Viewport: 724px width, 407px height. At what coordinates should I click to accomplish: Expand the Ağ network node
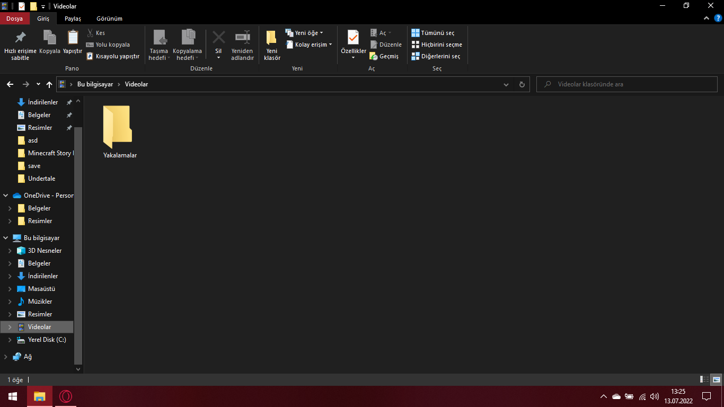(x=5, y=357)
